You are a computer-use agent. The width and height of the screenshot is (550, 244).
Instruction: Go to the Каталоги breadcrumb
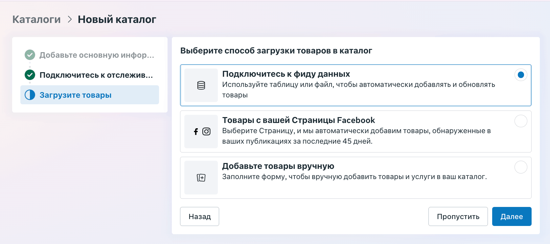(36, 19)
